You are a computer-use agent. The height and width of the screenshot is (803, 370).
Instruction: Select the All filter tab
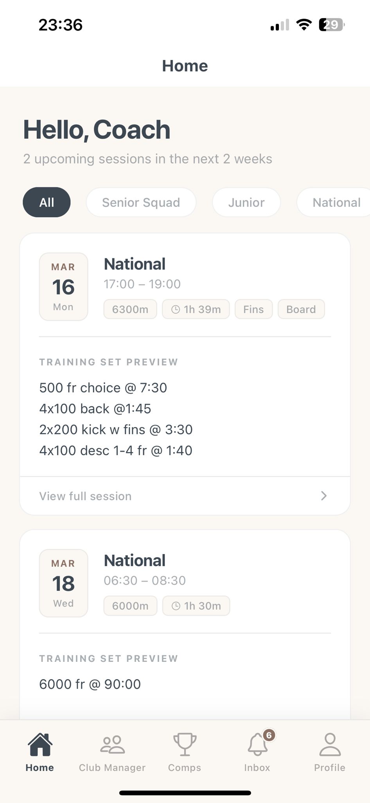[47, 202]
